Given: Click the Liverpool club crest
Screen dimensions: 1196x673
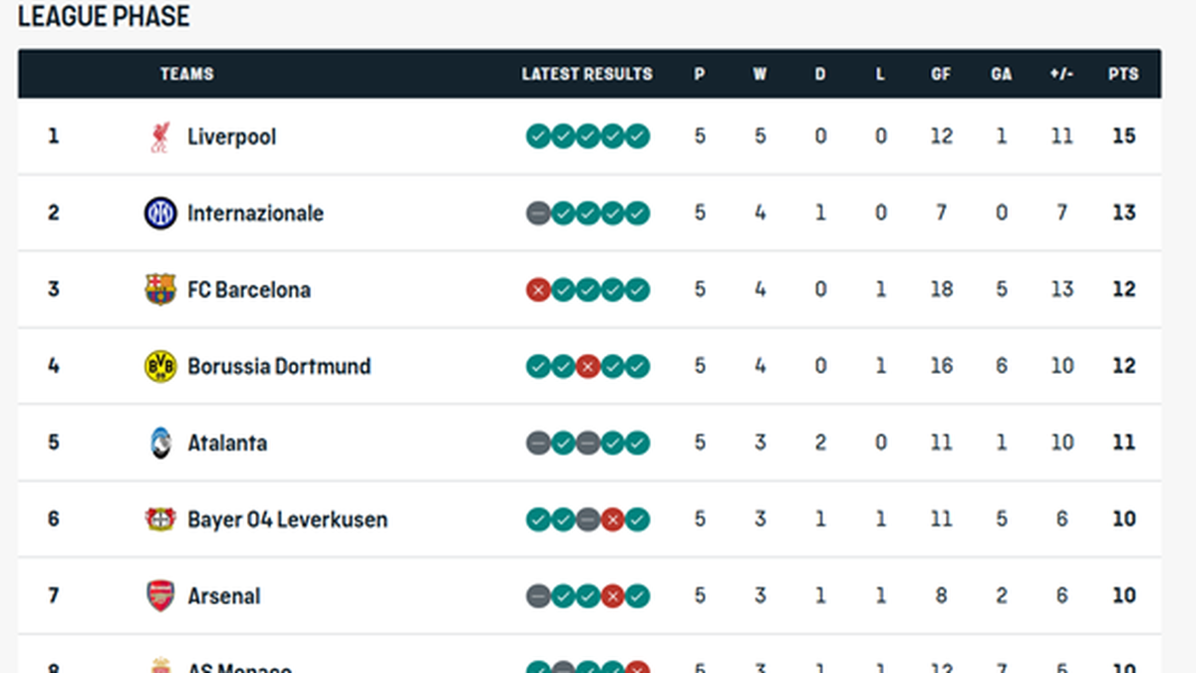Looking at the screenshot, I should point(160,137).
